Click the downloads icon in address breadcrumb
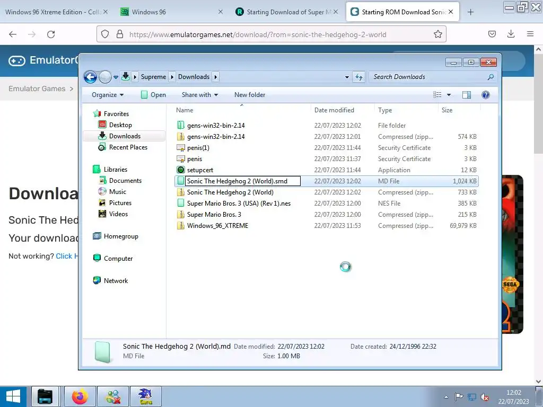Image resolution: width=543 pixels, height=407 pixels. tap(126, 76)
